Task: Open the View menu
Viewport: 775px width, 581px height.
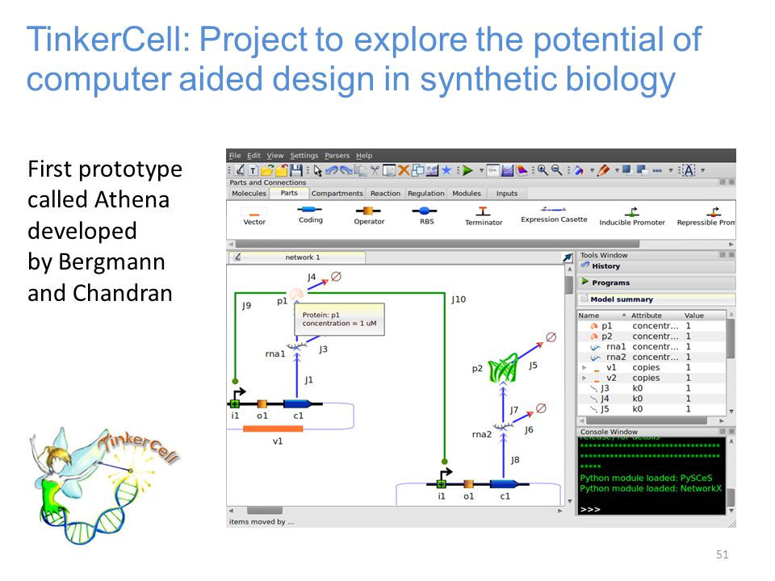Action: [x=274, y=155]
